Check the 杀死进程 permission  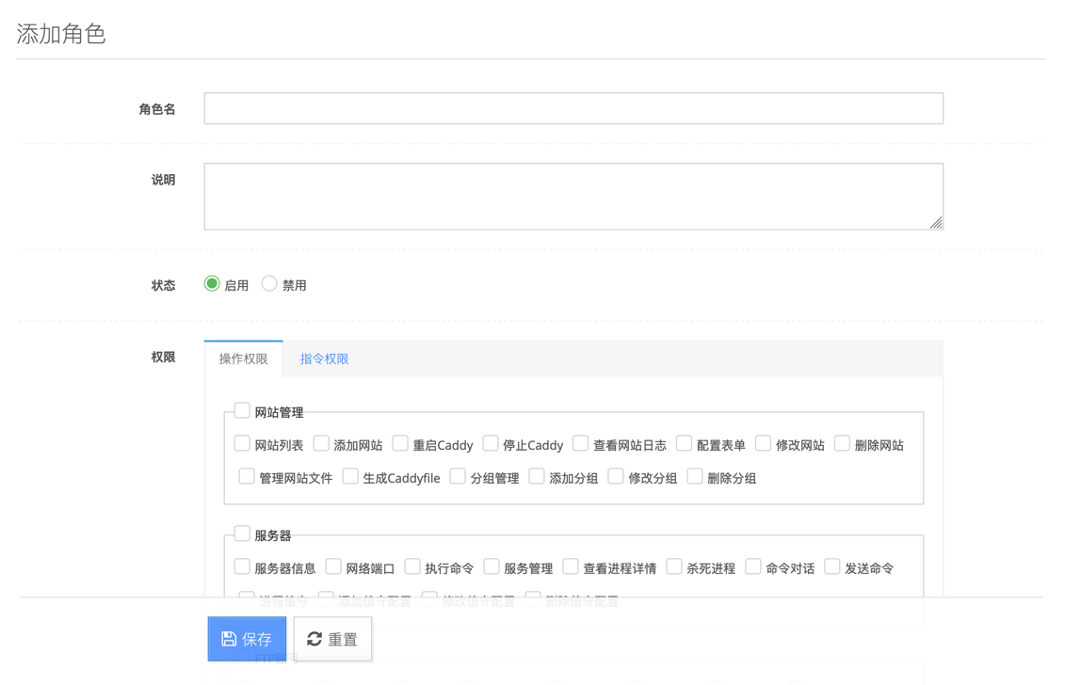click(673, 566)
